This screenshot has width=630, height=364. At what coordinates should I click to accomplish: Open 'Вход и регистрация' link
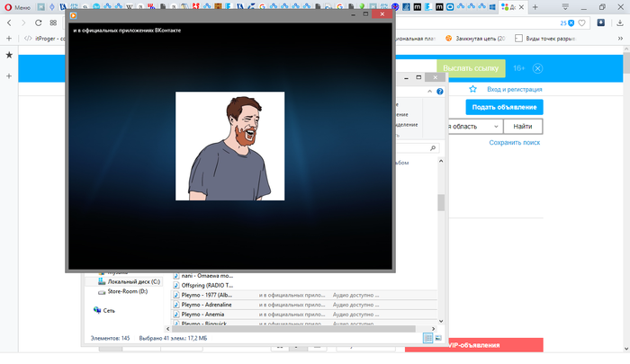click(515, 90)
